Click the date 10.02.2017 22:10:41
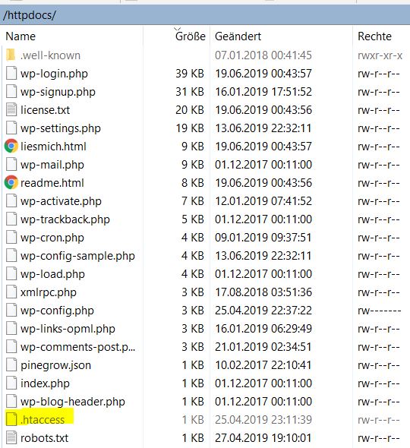This screenshot has width=410, height=448. point(263,365)
